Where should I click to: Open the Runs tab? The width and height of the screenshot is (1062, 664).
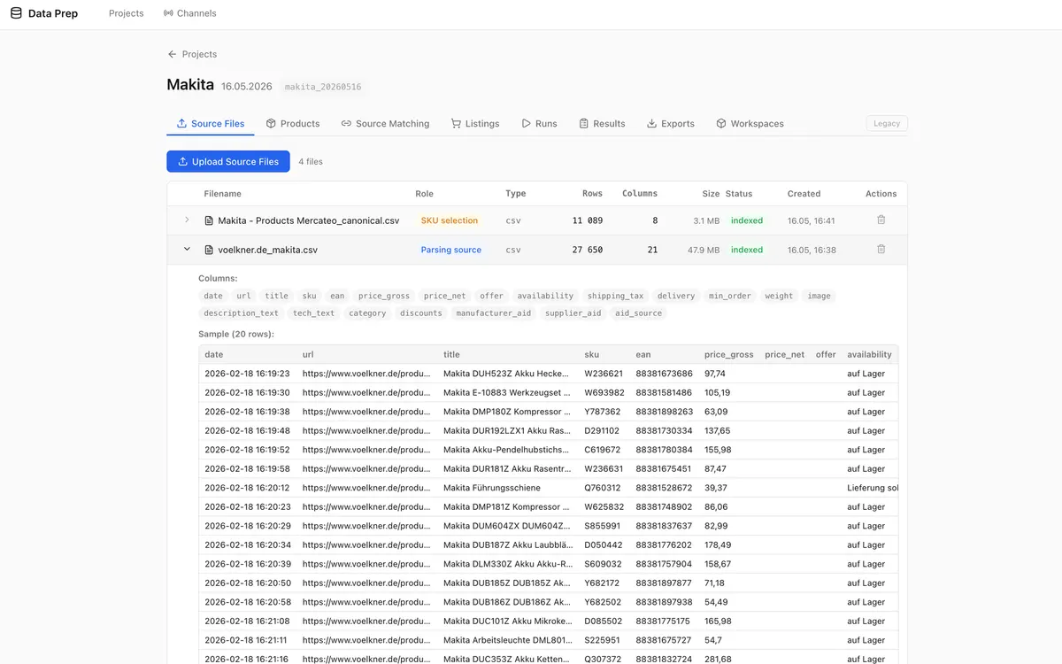(539, 124)
